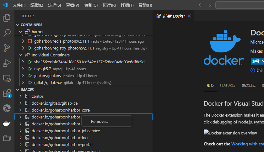The height and width of the screenshot is (152, 264).
Task: Open the 帮助(H) menu
Action: (x=145, y=5)
